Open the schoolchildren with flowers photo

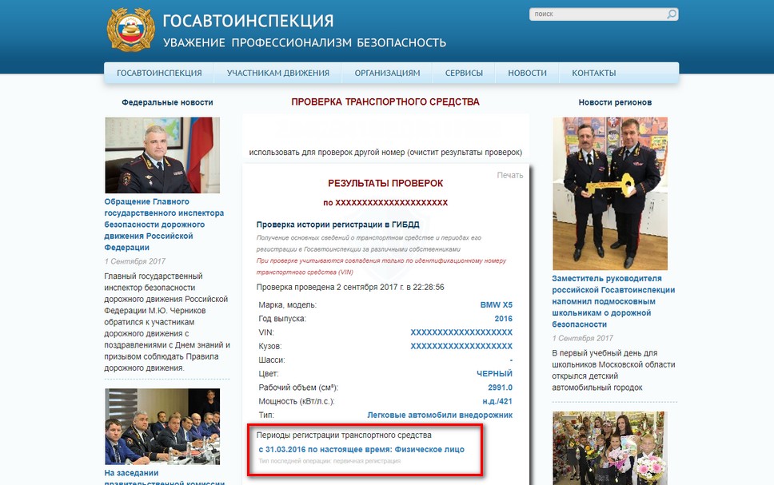click(610, 448)
